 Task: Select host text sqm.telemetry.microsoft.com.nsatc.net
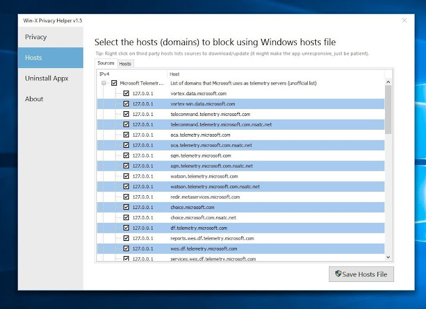coord(211,166)
